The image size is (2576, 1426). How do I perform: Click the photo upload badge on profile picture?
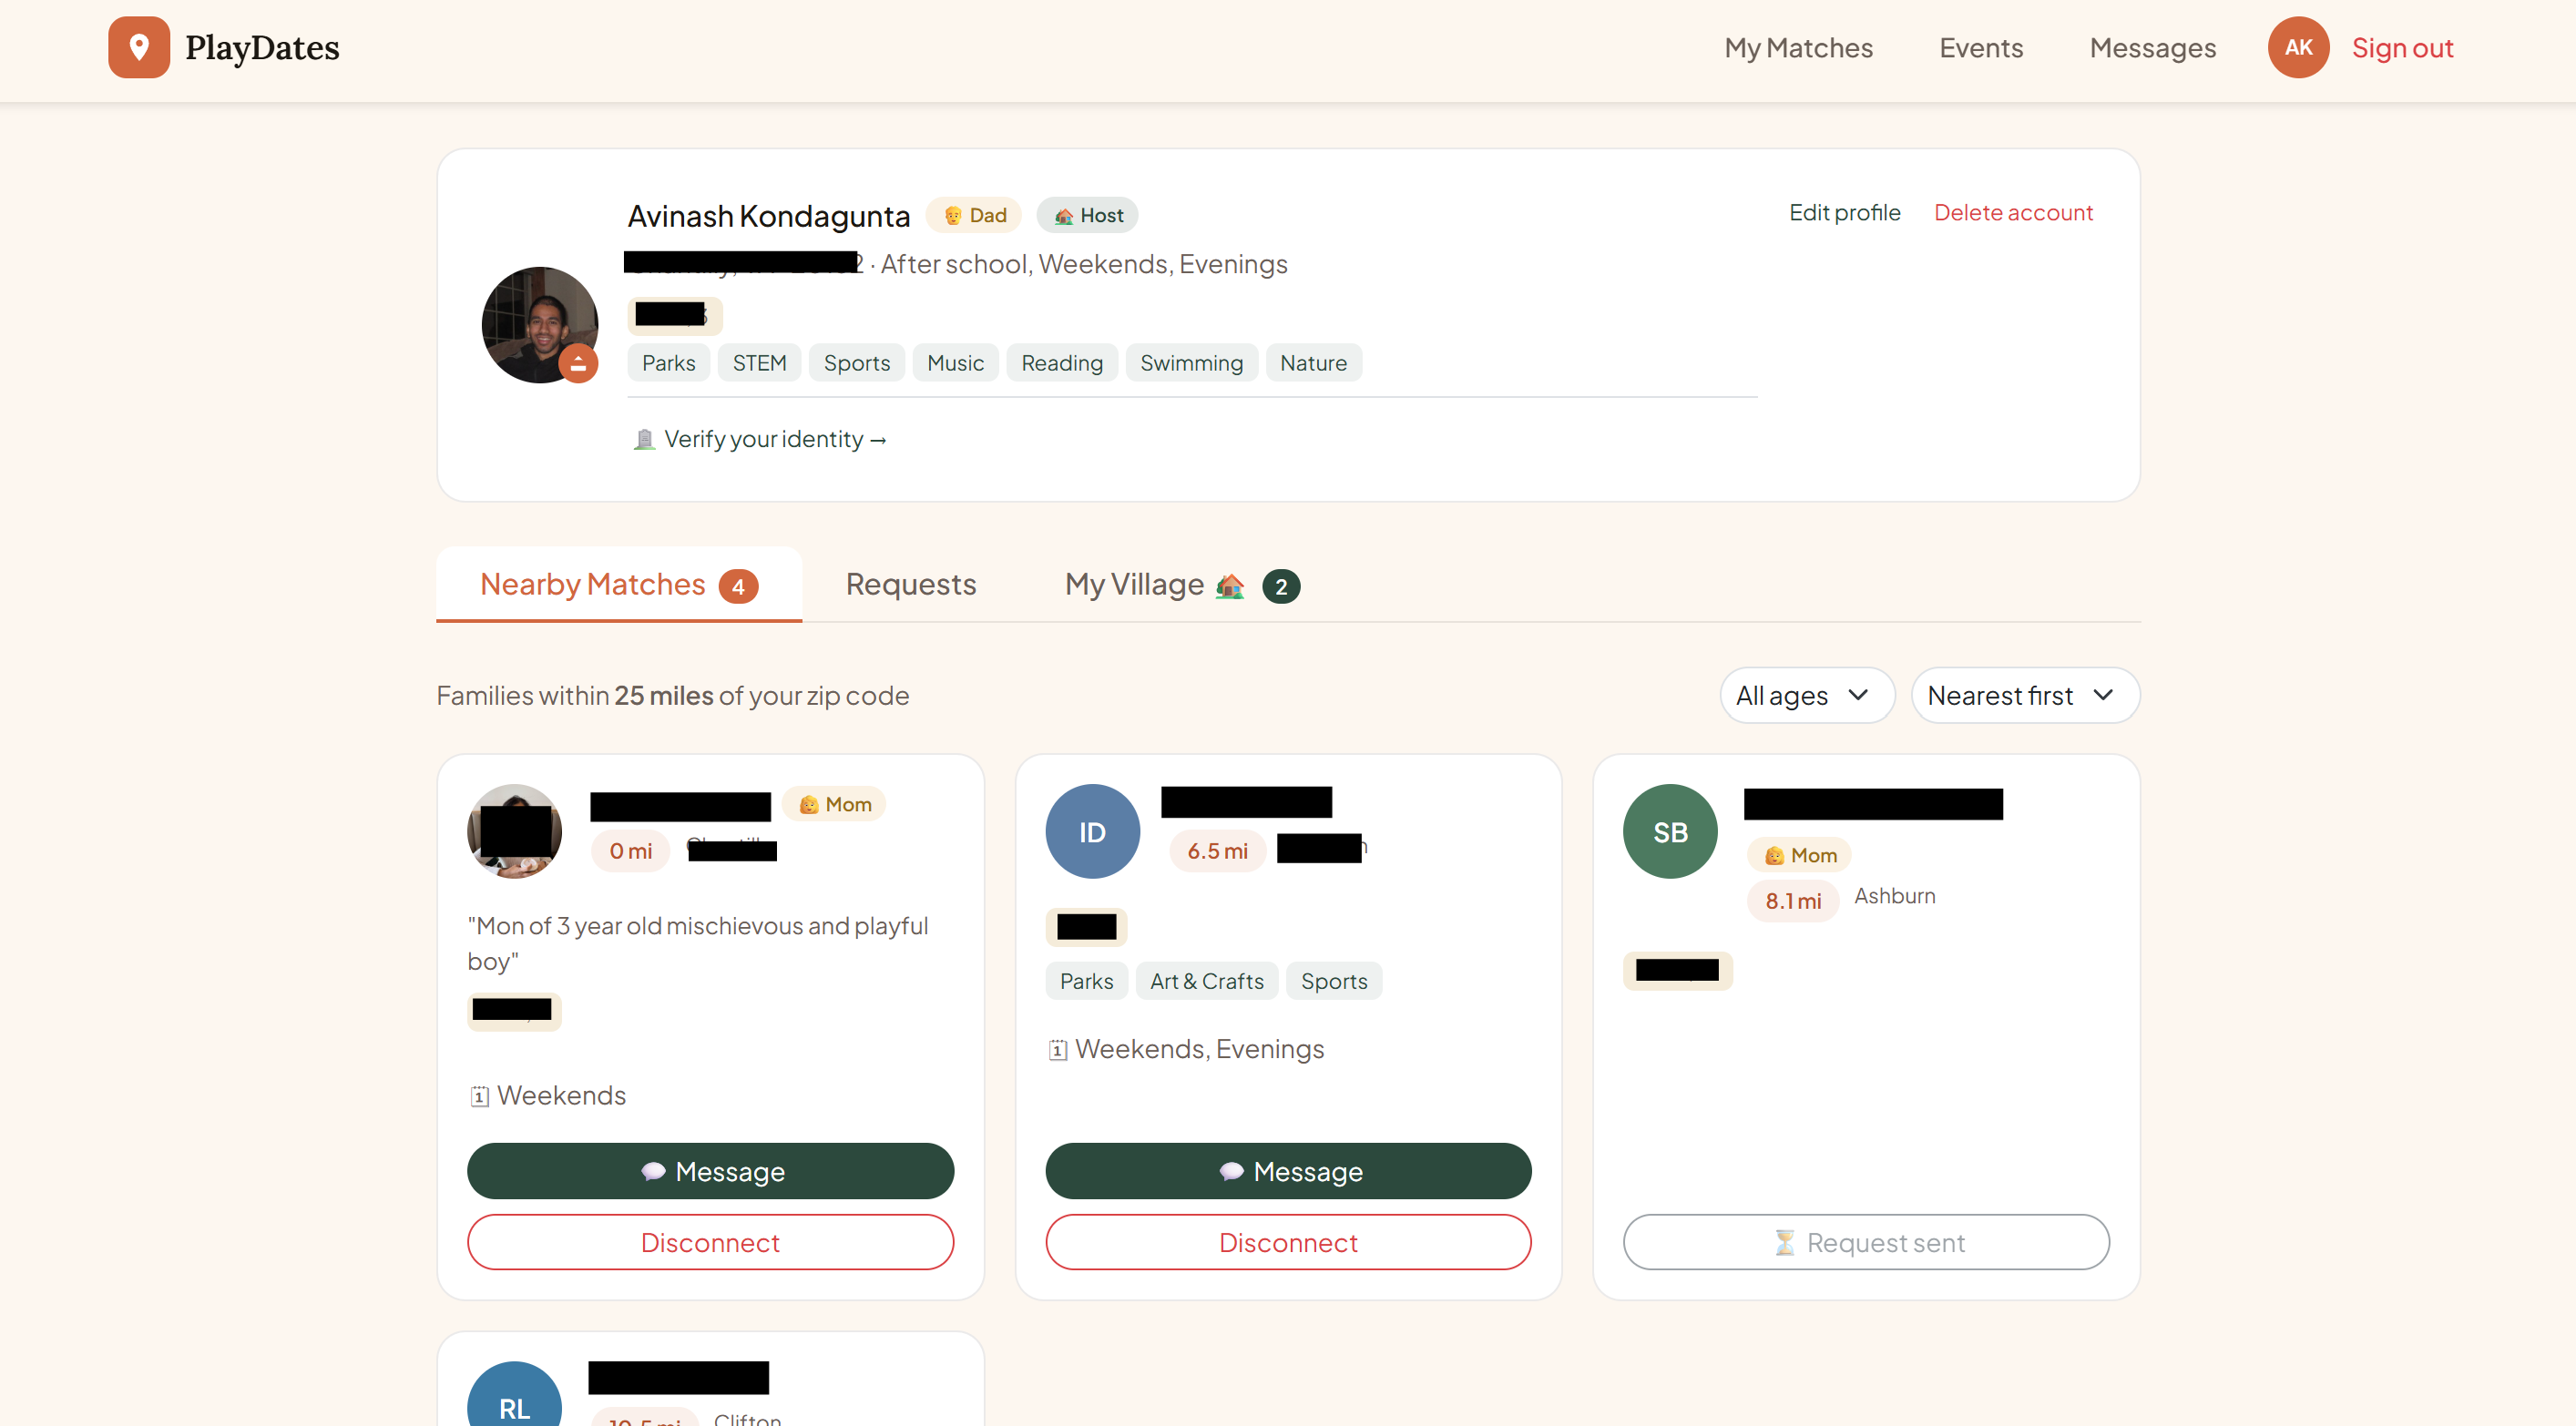coord(578,363)
